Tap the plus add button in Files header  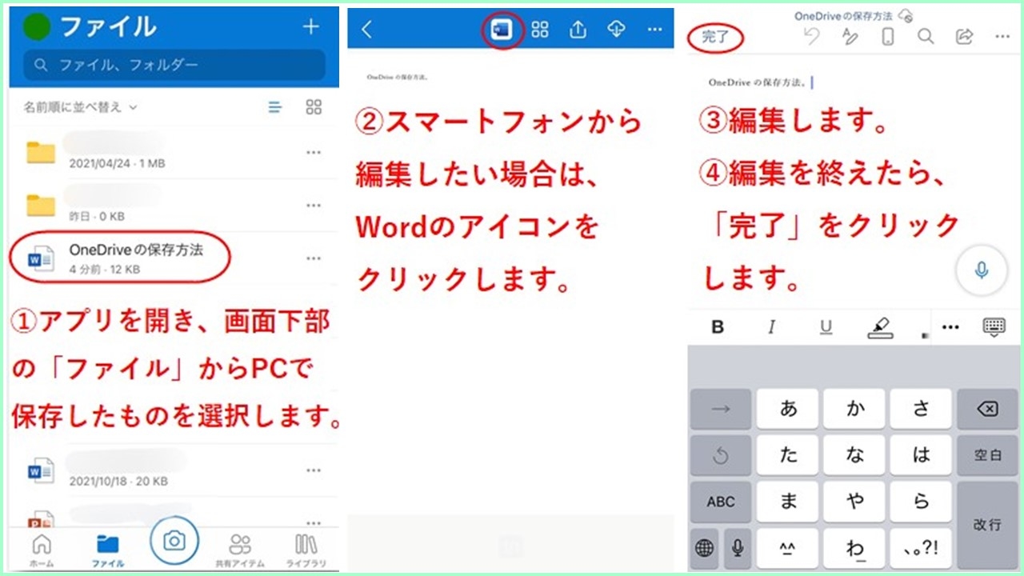pos(310,26)
